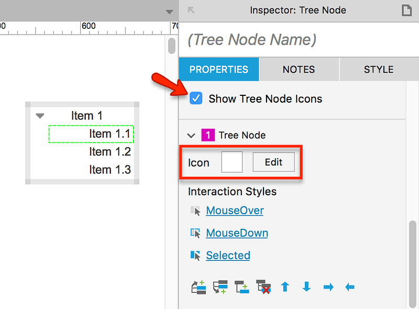This screenshot has width=419, height=309.
Task: Click the Edit icon button
Action: point(273,162)
